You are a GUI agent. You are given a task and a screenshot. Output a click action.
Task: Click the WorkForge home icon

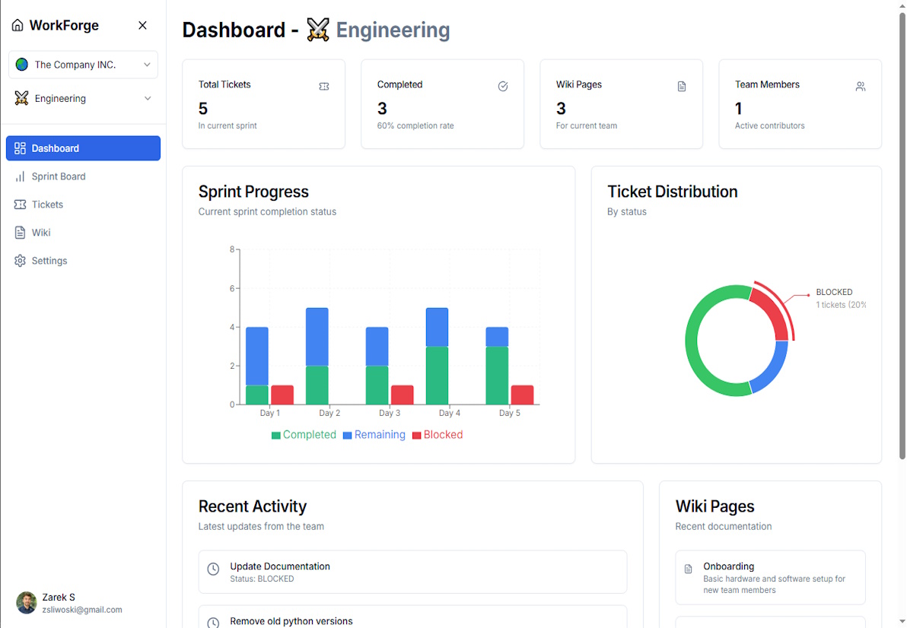click(x=18, y=26)
